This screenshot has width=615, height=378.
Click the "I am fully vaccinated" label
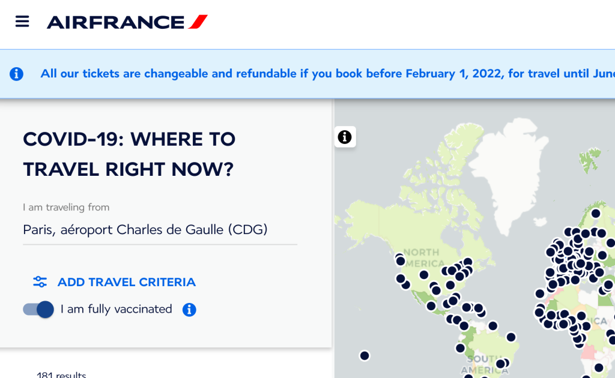click(116, 310)
